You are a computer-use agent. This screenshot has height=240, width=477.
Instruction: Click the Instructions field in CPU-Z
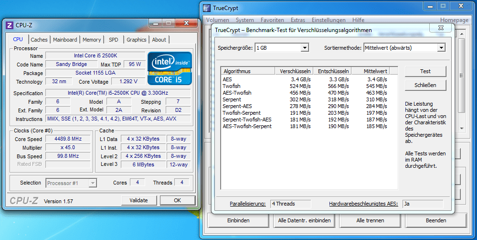tap(118, 119)
